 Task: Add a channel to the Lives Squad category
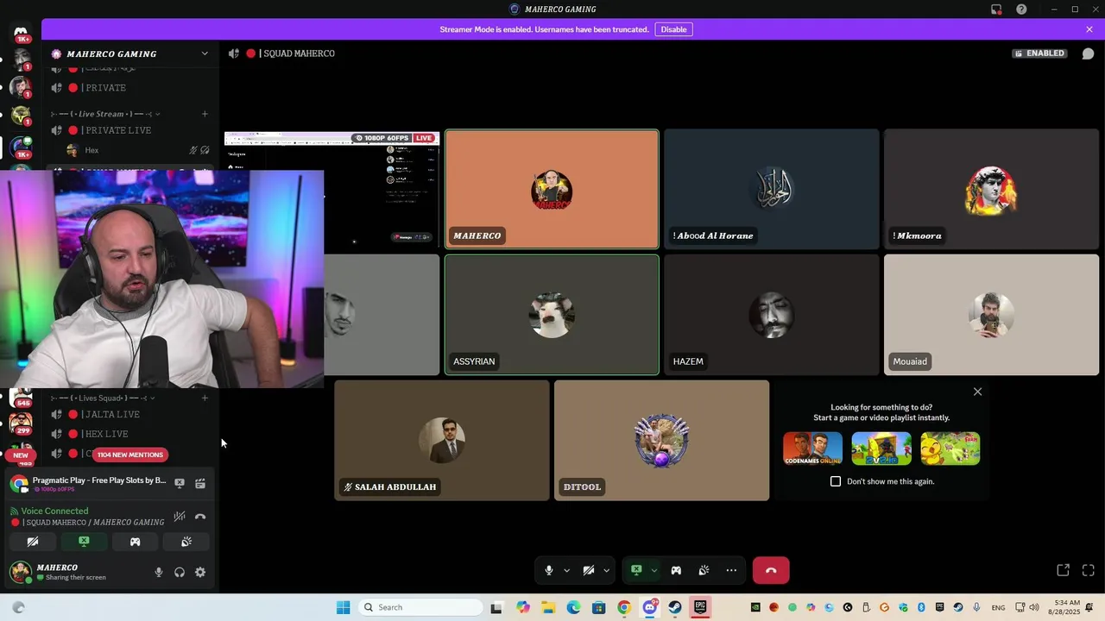coord(205,398)
